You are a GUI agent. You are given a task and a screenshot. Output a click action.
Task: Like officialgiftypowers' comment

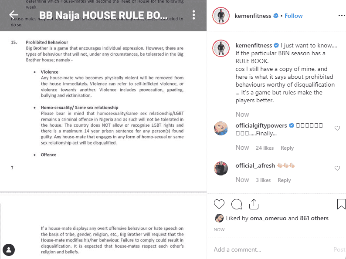coord(337,128)
